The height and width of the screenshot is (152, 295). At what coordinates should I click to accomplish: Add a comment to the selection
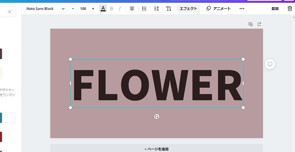click(270, 64)
